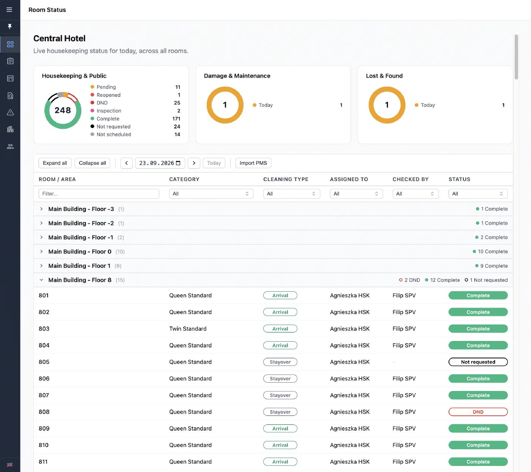Click the DND status of room 808

(478, 412)
